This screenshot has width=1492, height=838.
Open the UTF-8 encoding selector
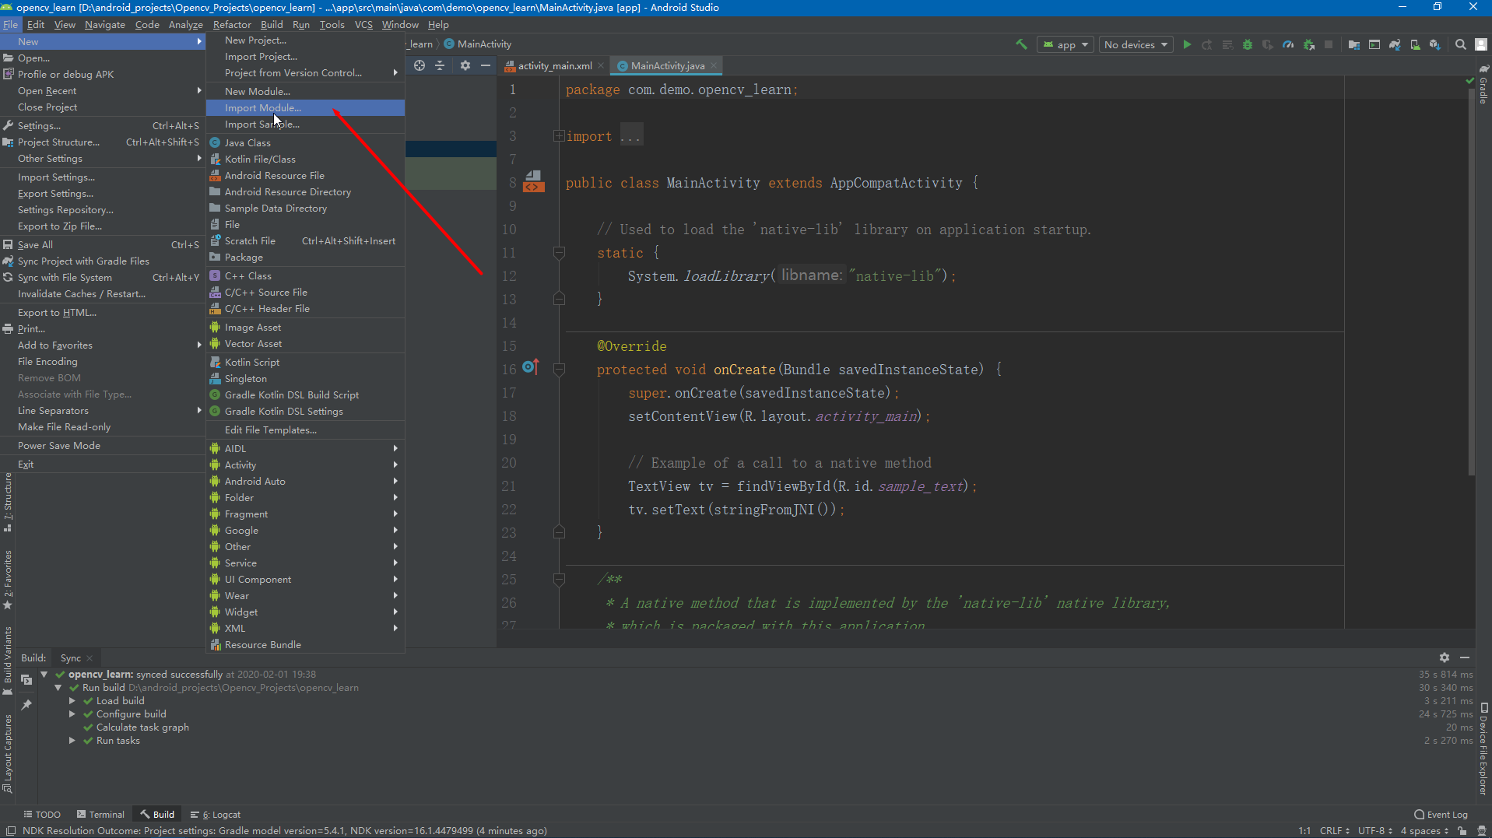1374,830
